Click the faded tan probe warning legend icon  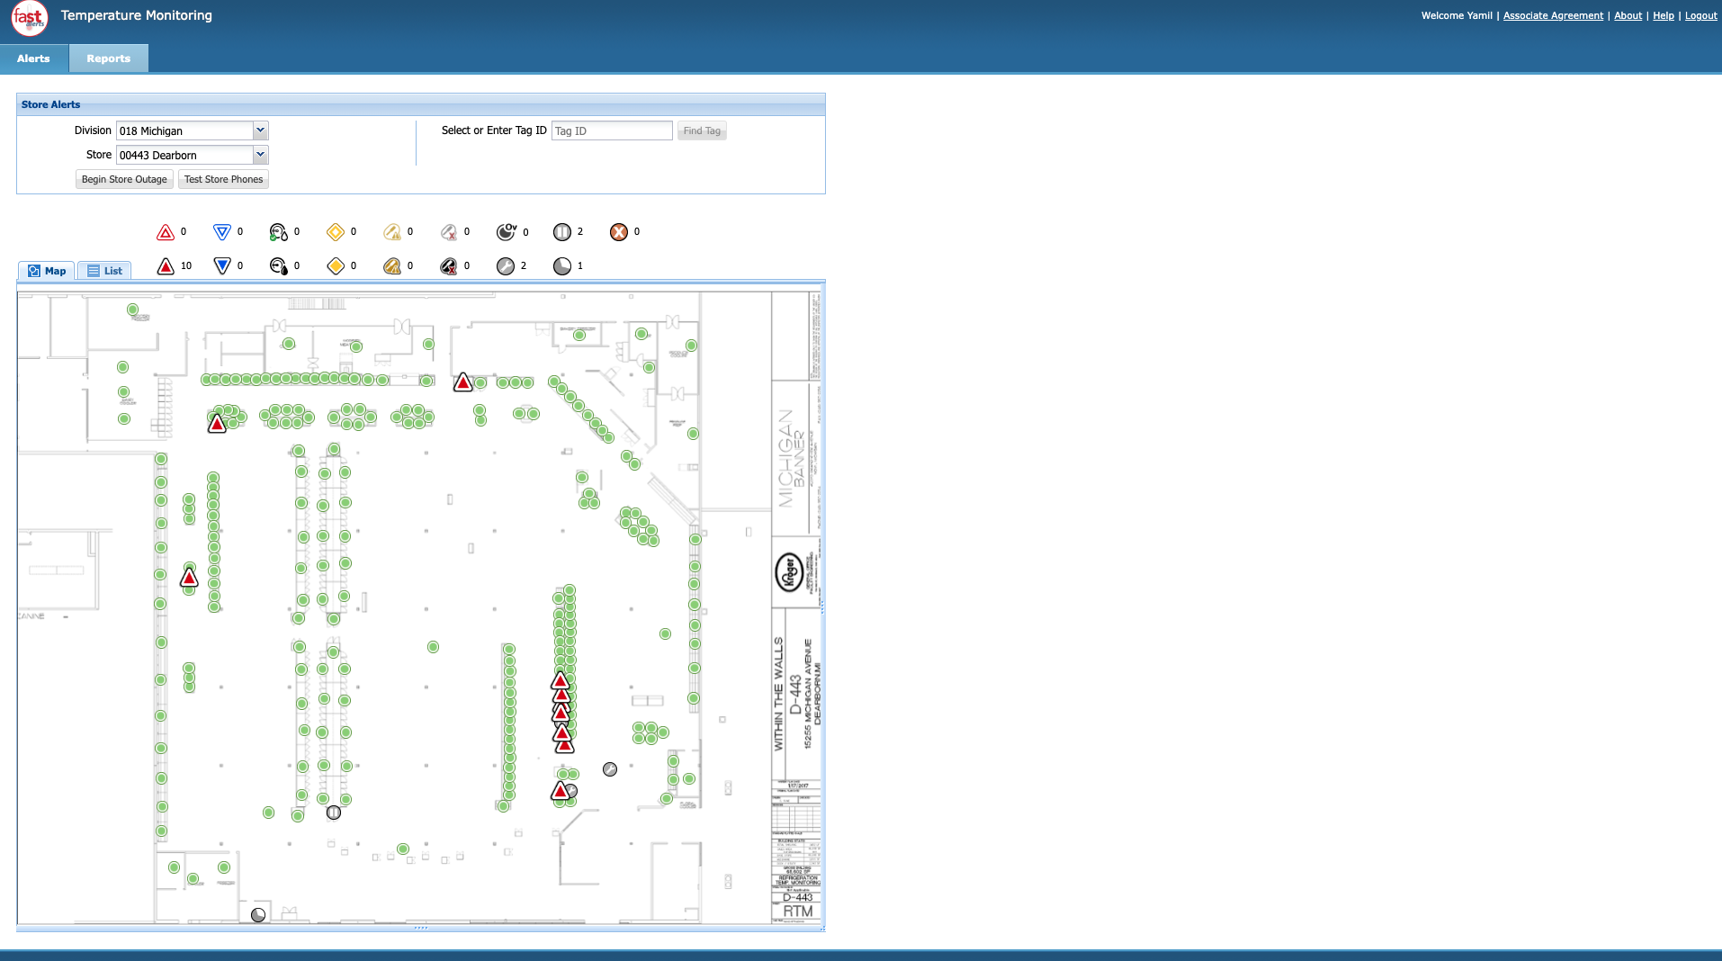(x=392, y=232)
